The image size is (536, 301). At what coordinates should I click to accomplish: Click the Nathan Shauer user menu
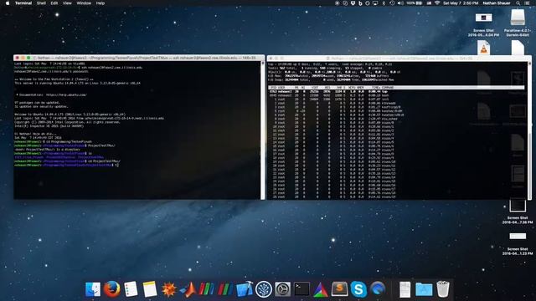[497, 3]
